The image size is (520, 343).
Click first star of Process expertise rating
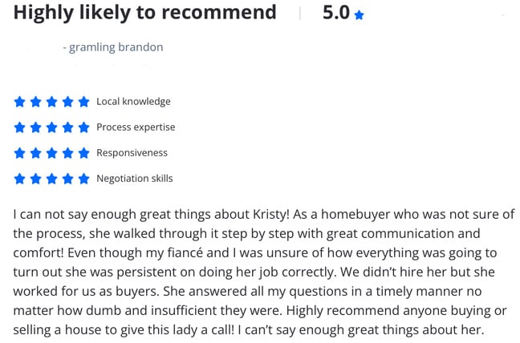(x=19, y=127)
